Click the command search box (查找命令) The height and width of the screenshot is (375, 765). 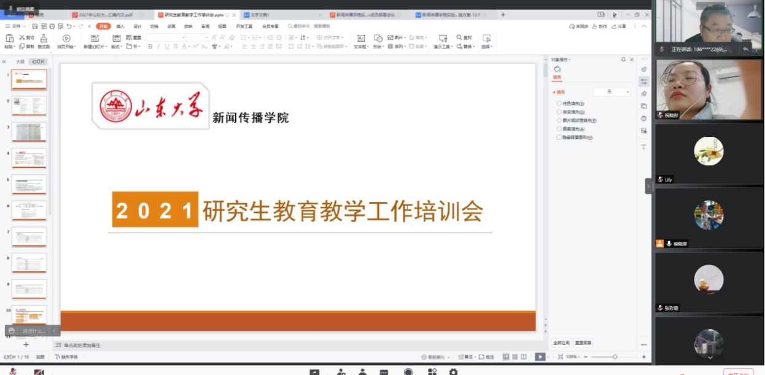click(311, 26)
